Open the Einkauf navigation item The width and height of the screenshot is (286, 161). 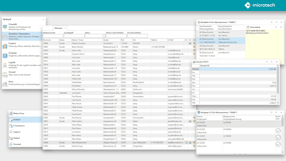(x=16, y=138)
